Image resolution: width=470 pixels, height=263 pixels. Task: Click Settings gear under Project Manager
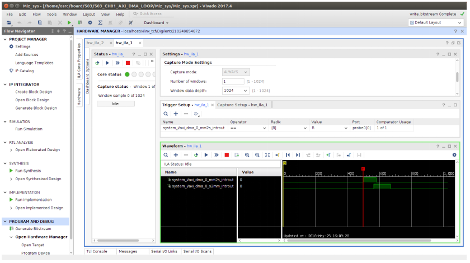pyautogui.click(x=11, y=46)
